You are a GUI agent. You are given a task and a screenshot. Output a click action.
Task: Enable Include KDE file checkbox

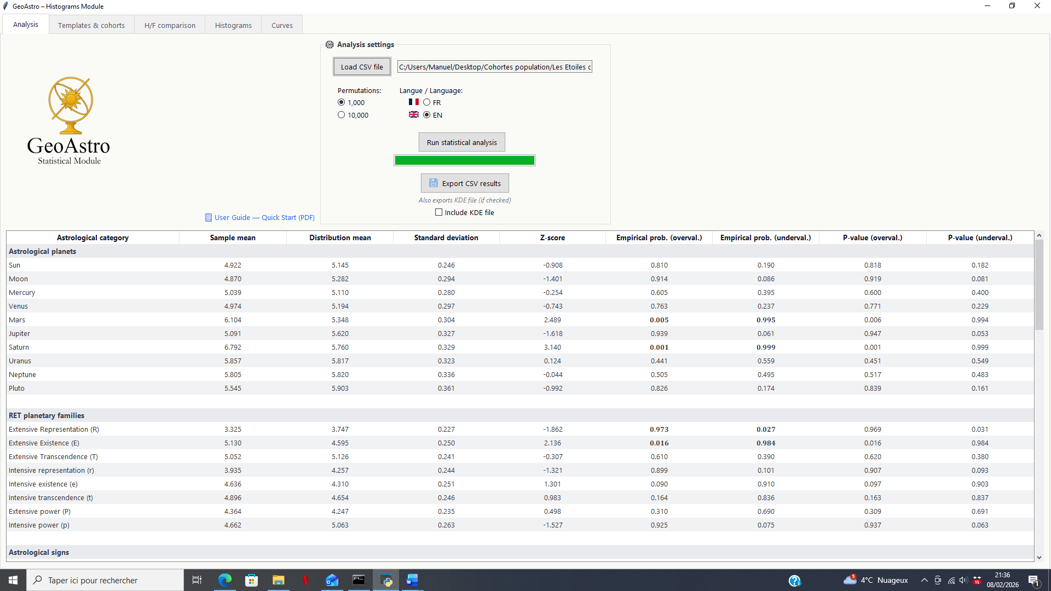coord(438,212)
